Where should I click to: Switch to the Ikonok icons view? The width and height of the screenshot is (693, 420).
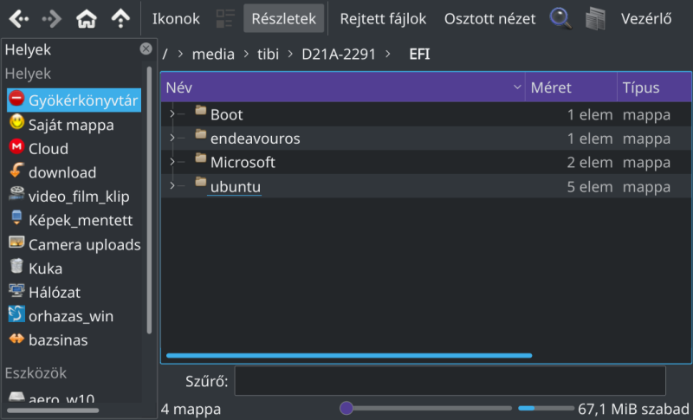(x=176, y=18)
